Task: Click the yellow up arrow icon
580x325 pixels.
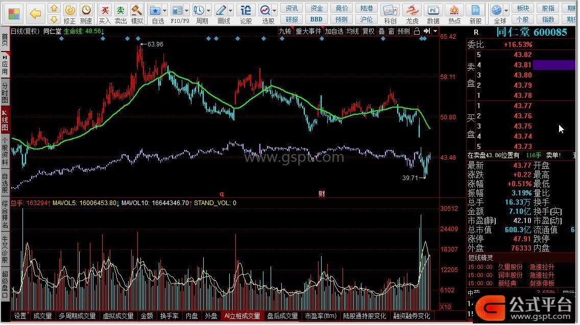Action: pos(54,8)
